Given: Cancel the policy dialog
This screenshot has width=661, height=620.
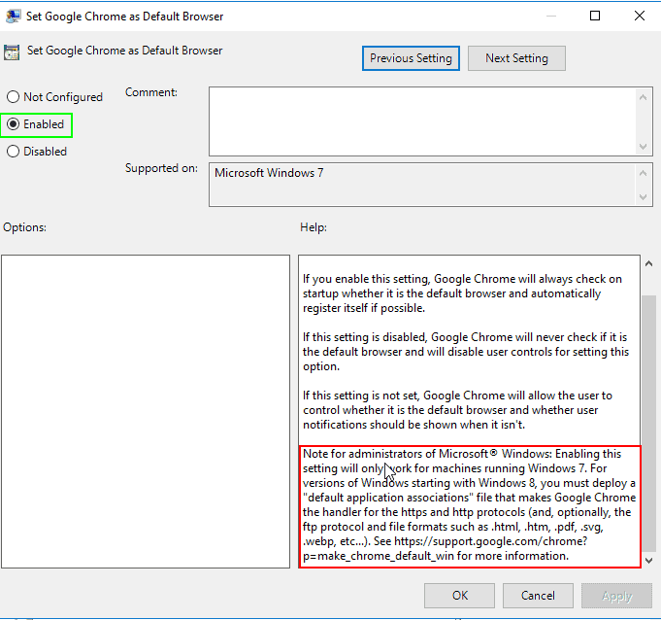Looking at the screenshot, I should click(x=538, y=596).
